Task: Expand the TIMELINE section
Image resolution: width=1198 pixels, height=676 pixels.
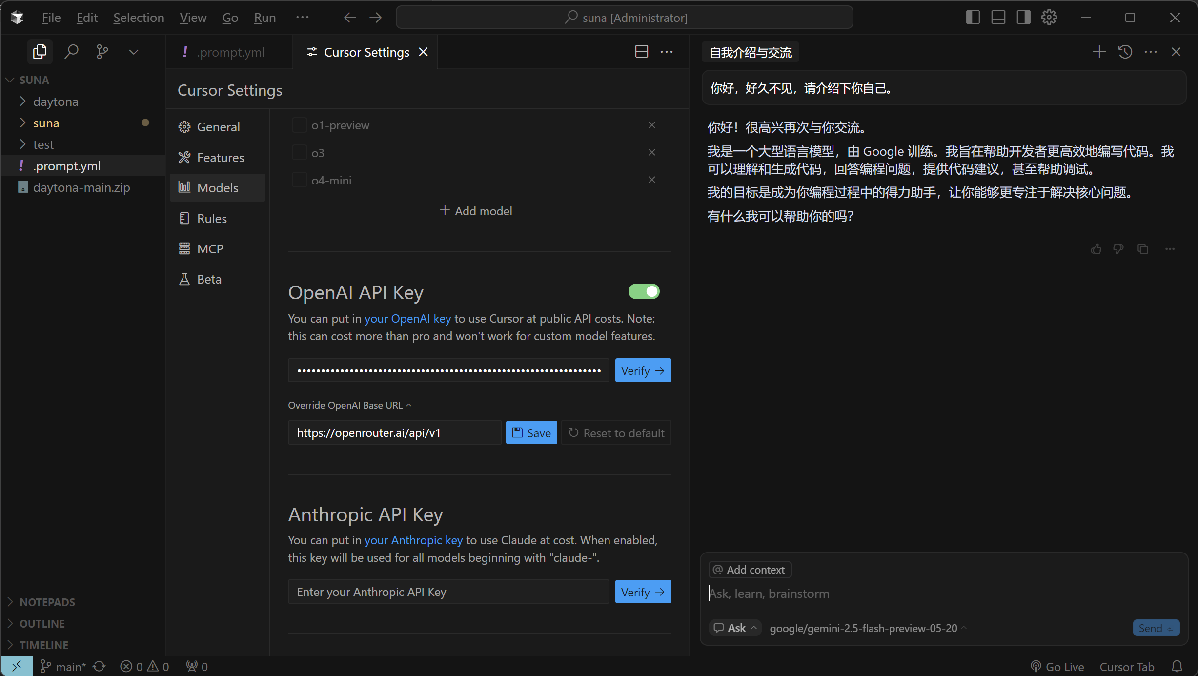Action: (39, 645)
